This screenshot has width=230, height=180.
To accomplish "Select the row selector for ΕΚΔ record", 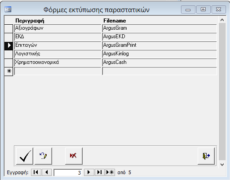I will [x=9, y=37].
